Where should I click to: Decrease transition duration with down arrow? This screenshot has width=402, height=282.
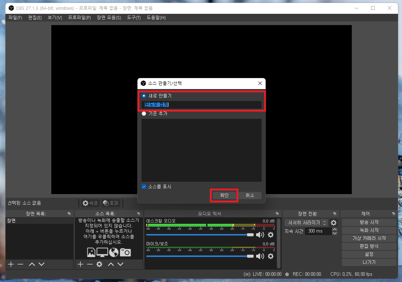(x=335, y=233)
